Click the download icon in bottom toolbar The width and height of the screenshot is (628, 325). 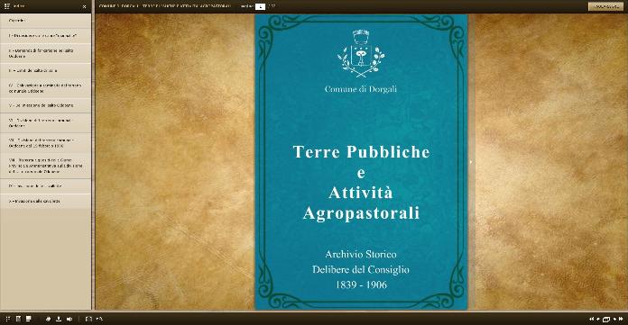(59, 319)
